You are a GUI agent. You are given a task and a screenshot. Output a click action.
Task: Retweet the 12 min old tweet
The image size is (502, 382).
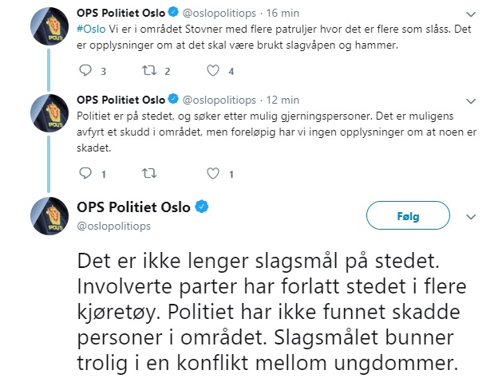[x=148, y=173]
